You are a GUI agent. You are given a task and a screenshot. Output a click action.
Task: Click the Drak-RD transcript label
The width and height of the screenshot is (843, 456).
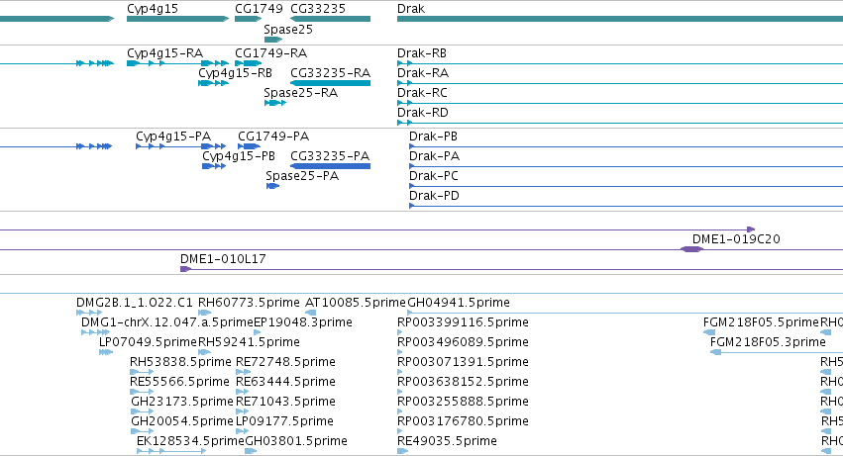(423, 113)
